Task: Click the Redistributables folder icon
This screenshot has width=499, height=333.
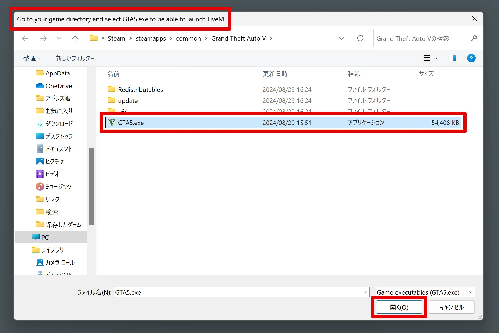Action: 112,89
